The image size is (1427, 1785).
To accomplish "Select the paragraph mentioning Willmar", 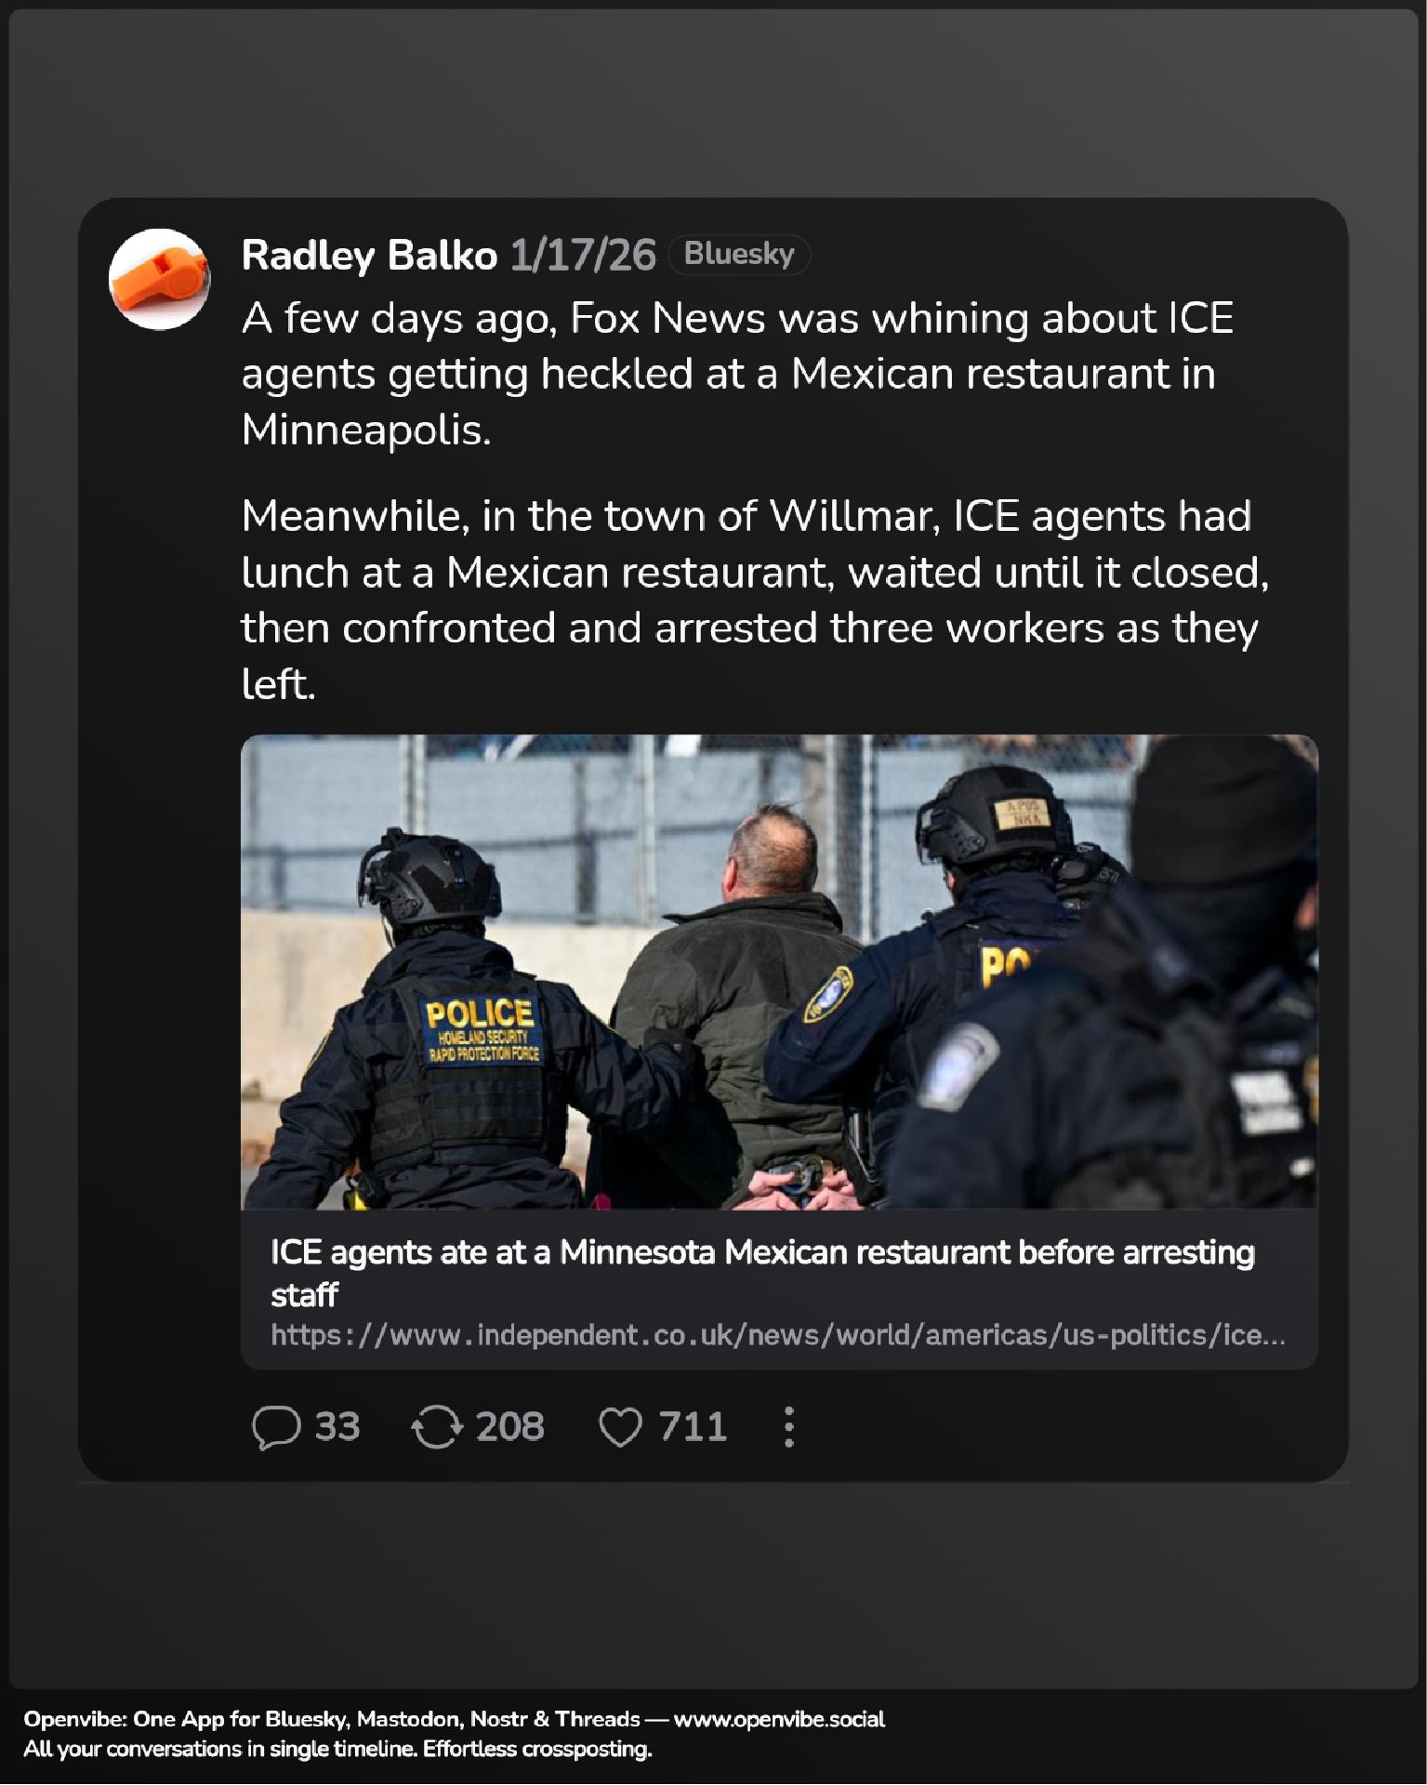I will [755, 600].
